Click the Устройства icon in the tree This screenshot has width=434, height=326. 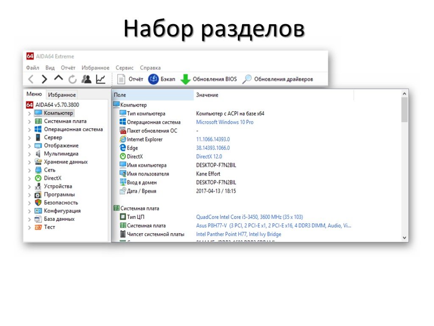[x=38, y=186]
